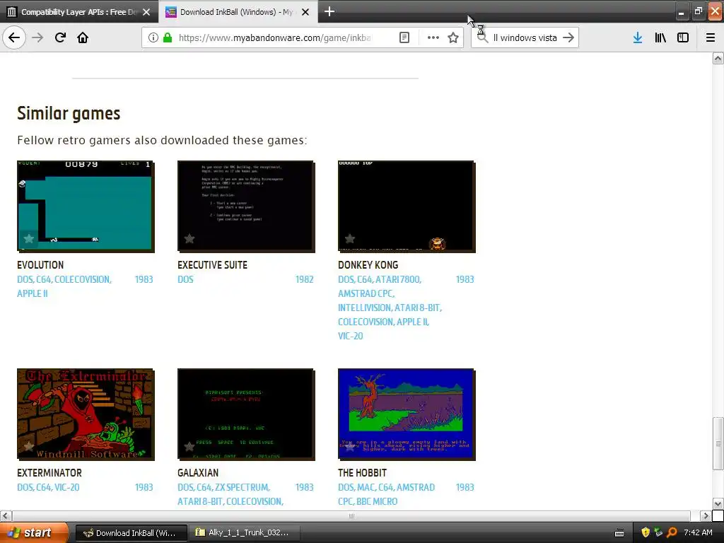Click the 7:42 AM taskbar clock
The image size is (724, 543).
(698, 533)
